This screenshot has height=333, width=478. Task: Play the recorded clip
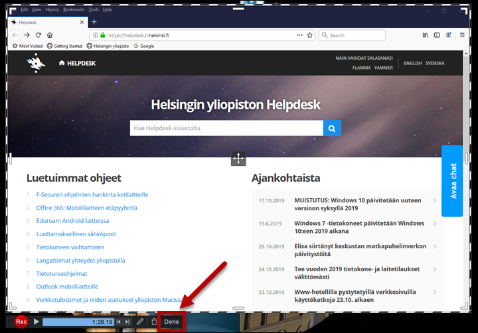point(36,322)
